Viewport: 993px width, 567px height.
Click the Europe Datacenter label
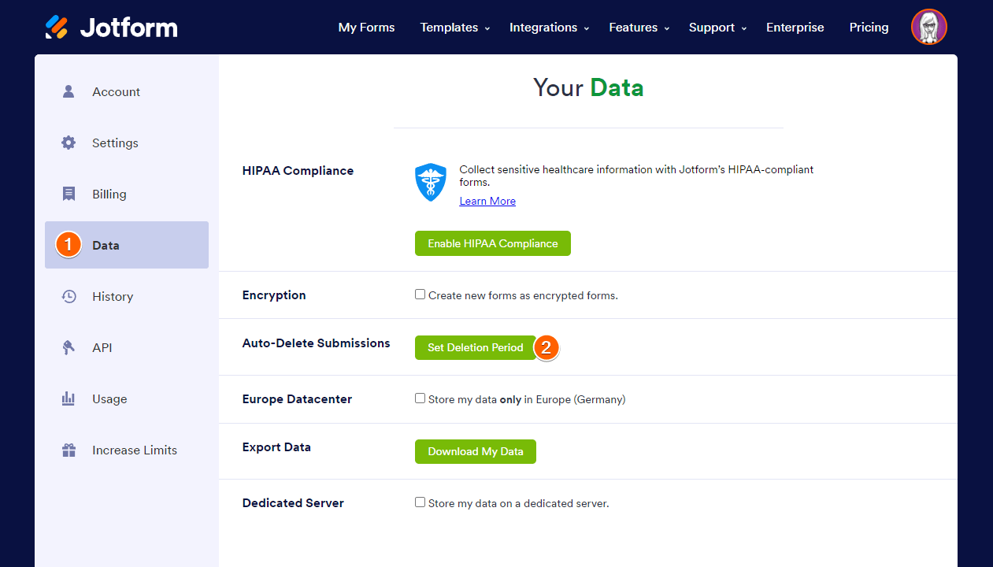point(298,399)
